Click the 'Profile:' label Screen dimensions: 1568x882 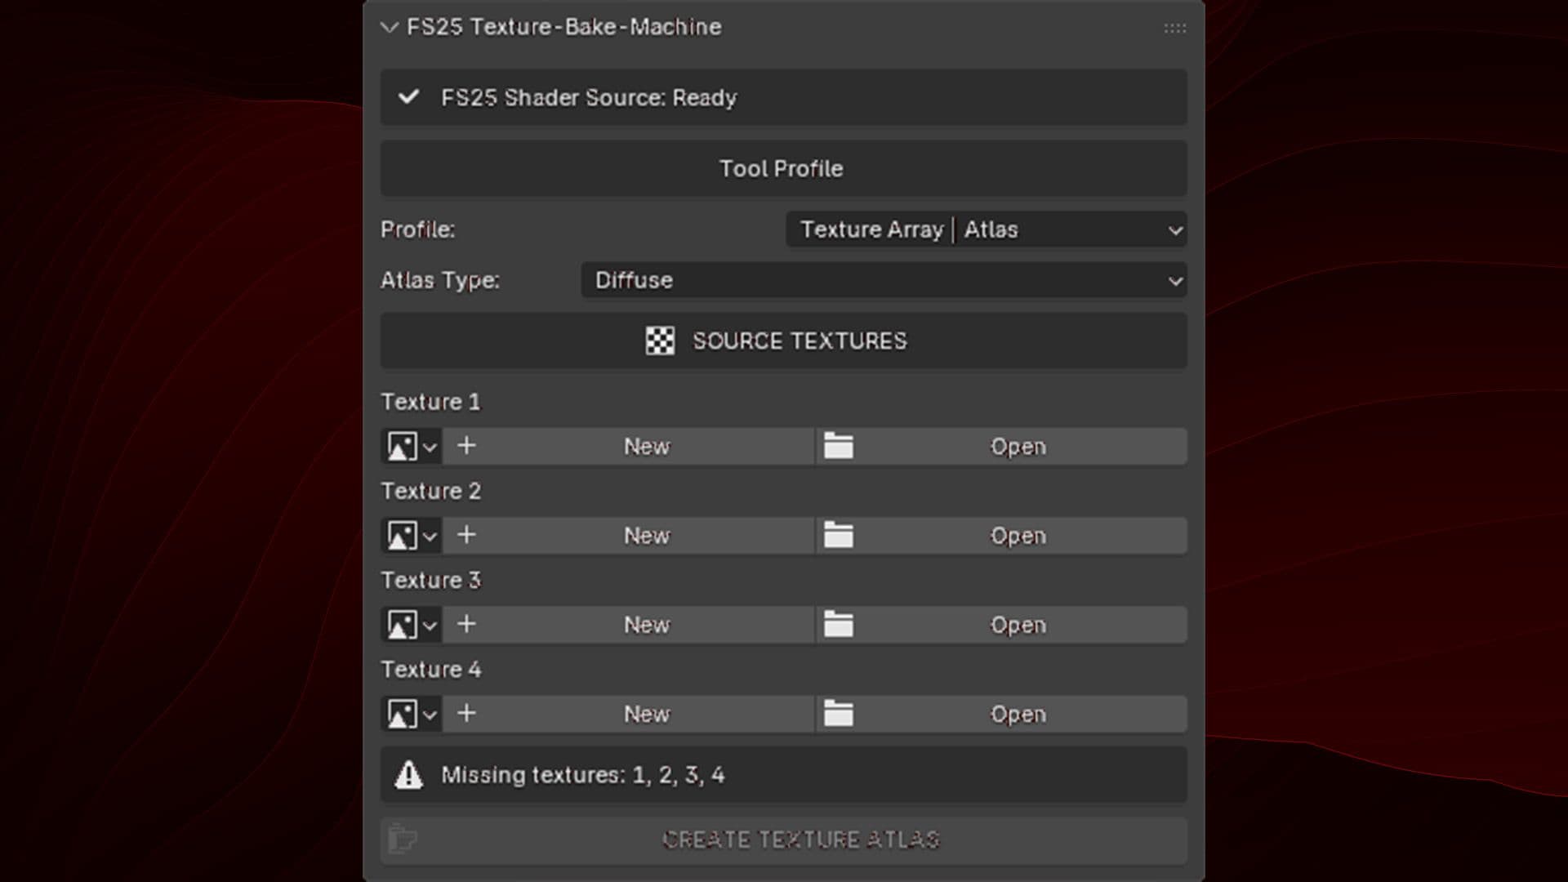click(x=417, y=229)
